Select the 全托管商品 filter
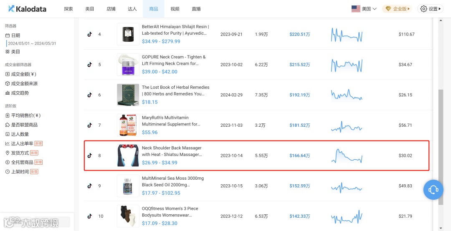Screen dimensions: 451x231 pyautogui.click(x=24, y=162)
